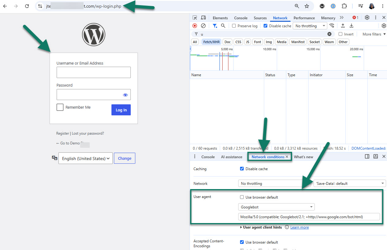This screenshot has height=250, width=387.
Task: Open the AI assistance drawer tab
Action: 231,157
